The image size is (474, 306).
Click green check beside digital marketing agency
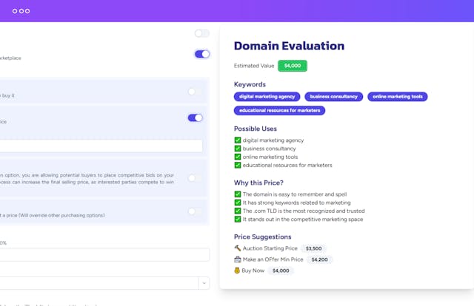[x=238, y=140]
